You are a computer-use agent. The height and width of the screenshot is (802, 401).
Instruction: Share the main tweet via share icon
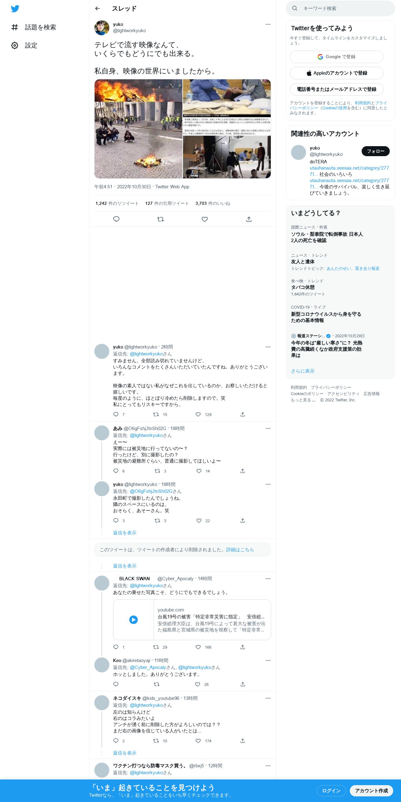click(x=249, y=219)
